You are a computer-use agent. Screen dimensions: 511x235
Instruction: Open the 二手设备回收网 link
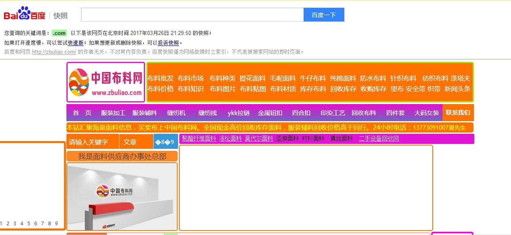(378, 139)
